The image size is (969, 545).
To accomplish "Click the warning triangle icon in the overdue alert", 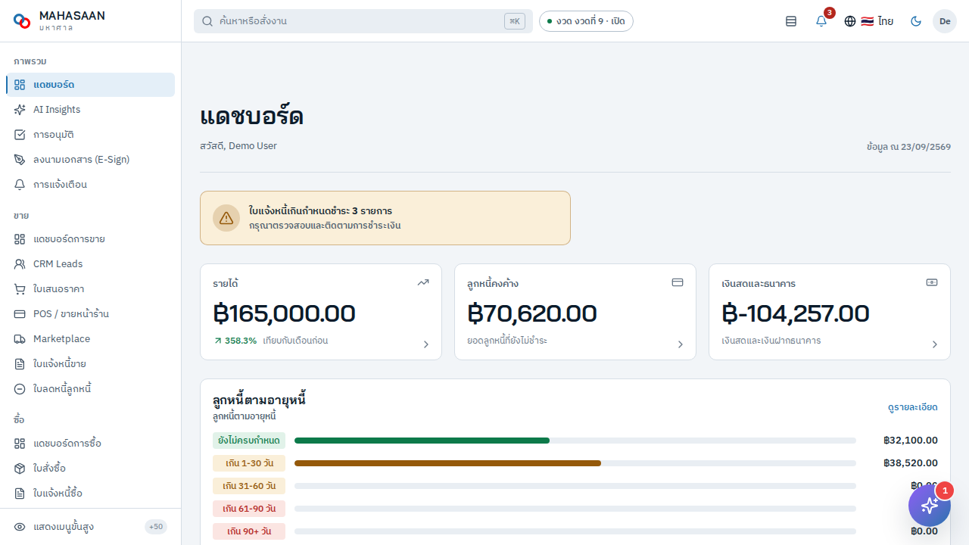I will 226,218.
